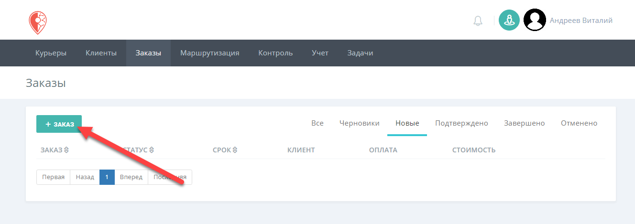Click the Назад pagination button

pos(85,177)
